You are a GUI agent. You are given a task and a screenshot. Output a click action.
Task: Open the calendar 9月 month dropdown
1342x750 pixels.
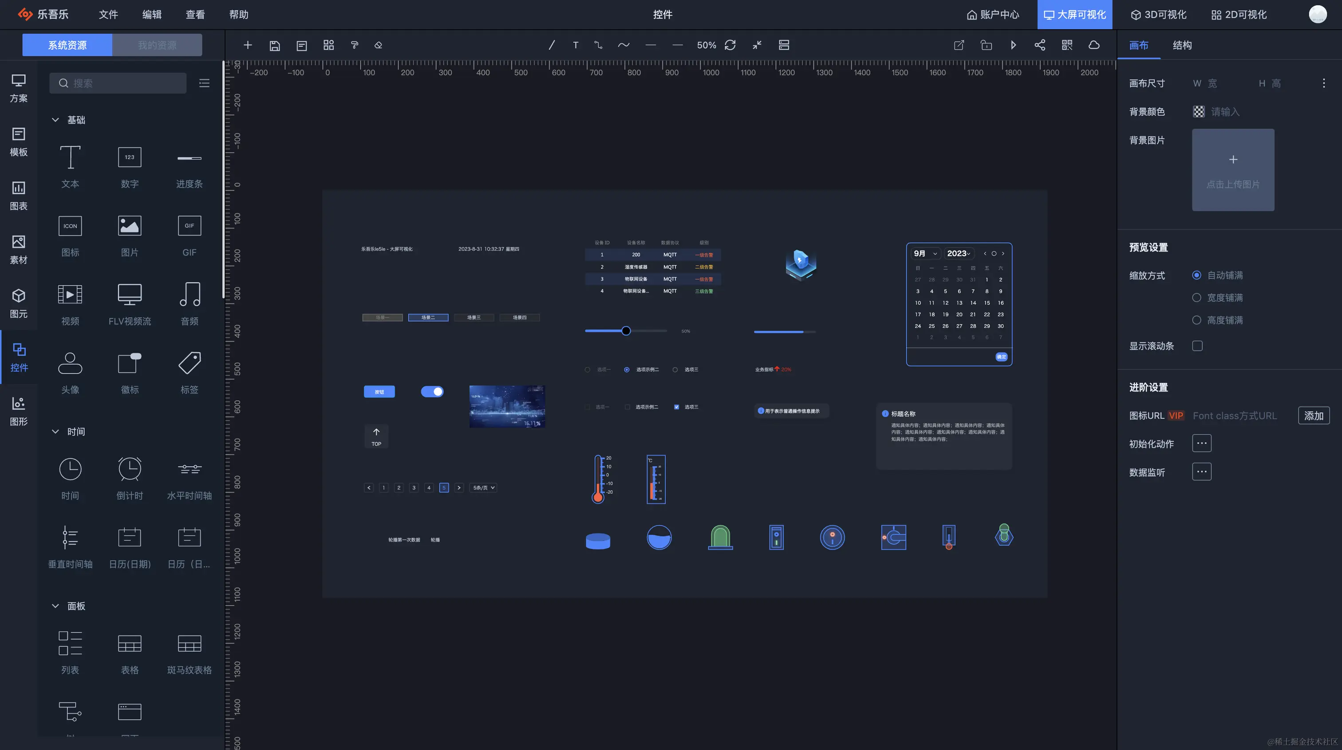pos(925,254)
